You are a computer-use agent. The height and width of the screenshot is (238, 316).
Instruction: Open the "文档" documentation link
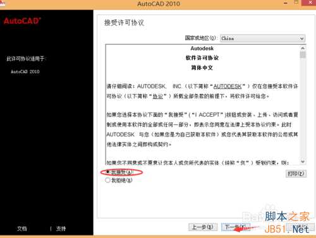point(21,229)
